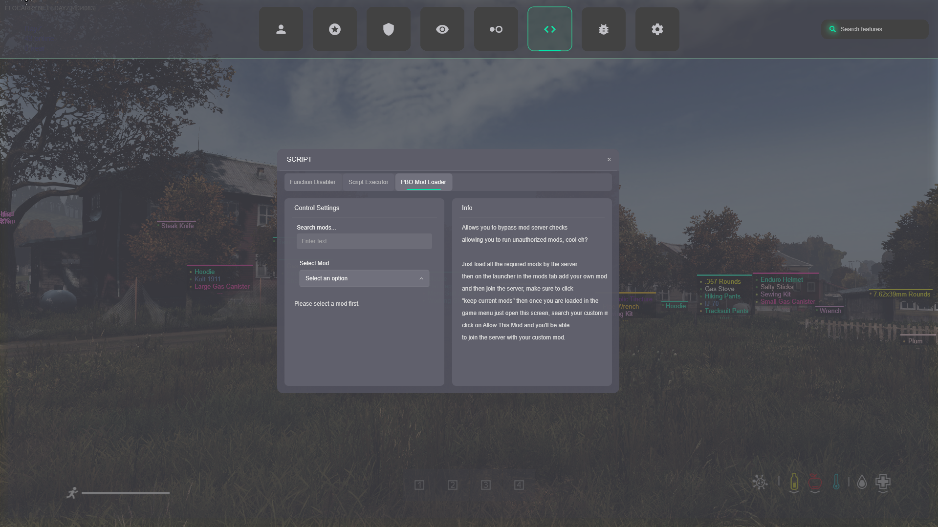This screenshot has height=527, width=938.
Task: Click the two-circles category icon
Action: tap(496, 29)
